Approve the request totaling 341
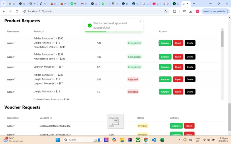The height and width of the screenshot is (144, 231). click(165, 79)
